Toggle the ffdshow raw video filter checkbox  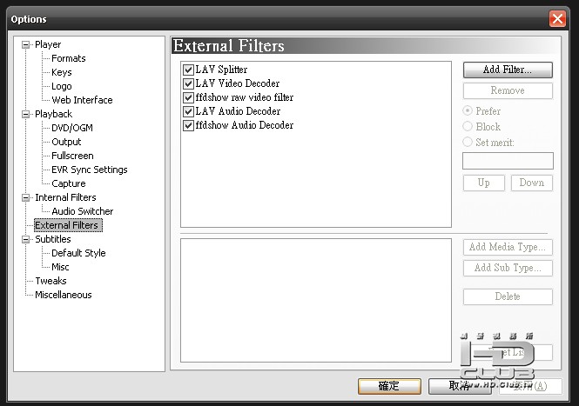[188, 97]
